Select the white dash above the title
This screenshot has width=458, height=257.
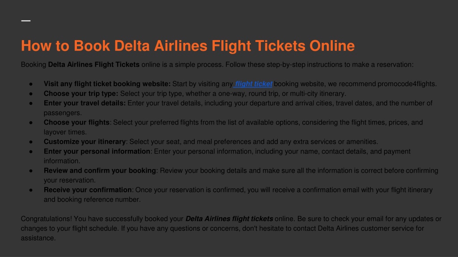coord(25,21)
